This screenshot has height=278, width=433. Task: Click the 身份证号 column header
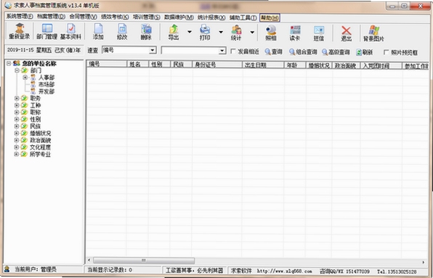[217, 65]
